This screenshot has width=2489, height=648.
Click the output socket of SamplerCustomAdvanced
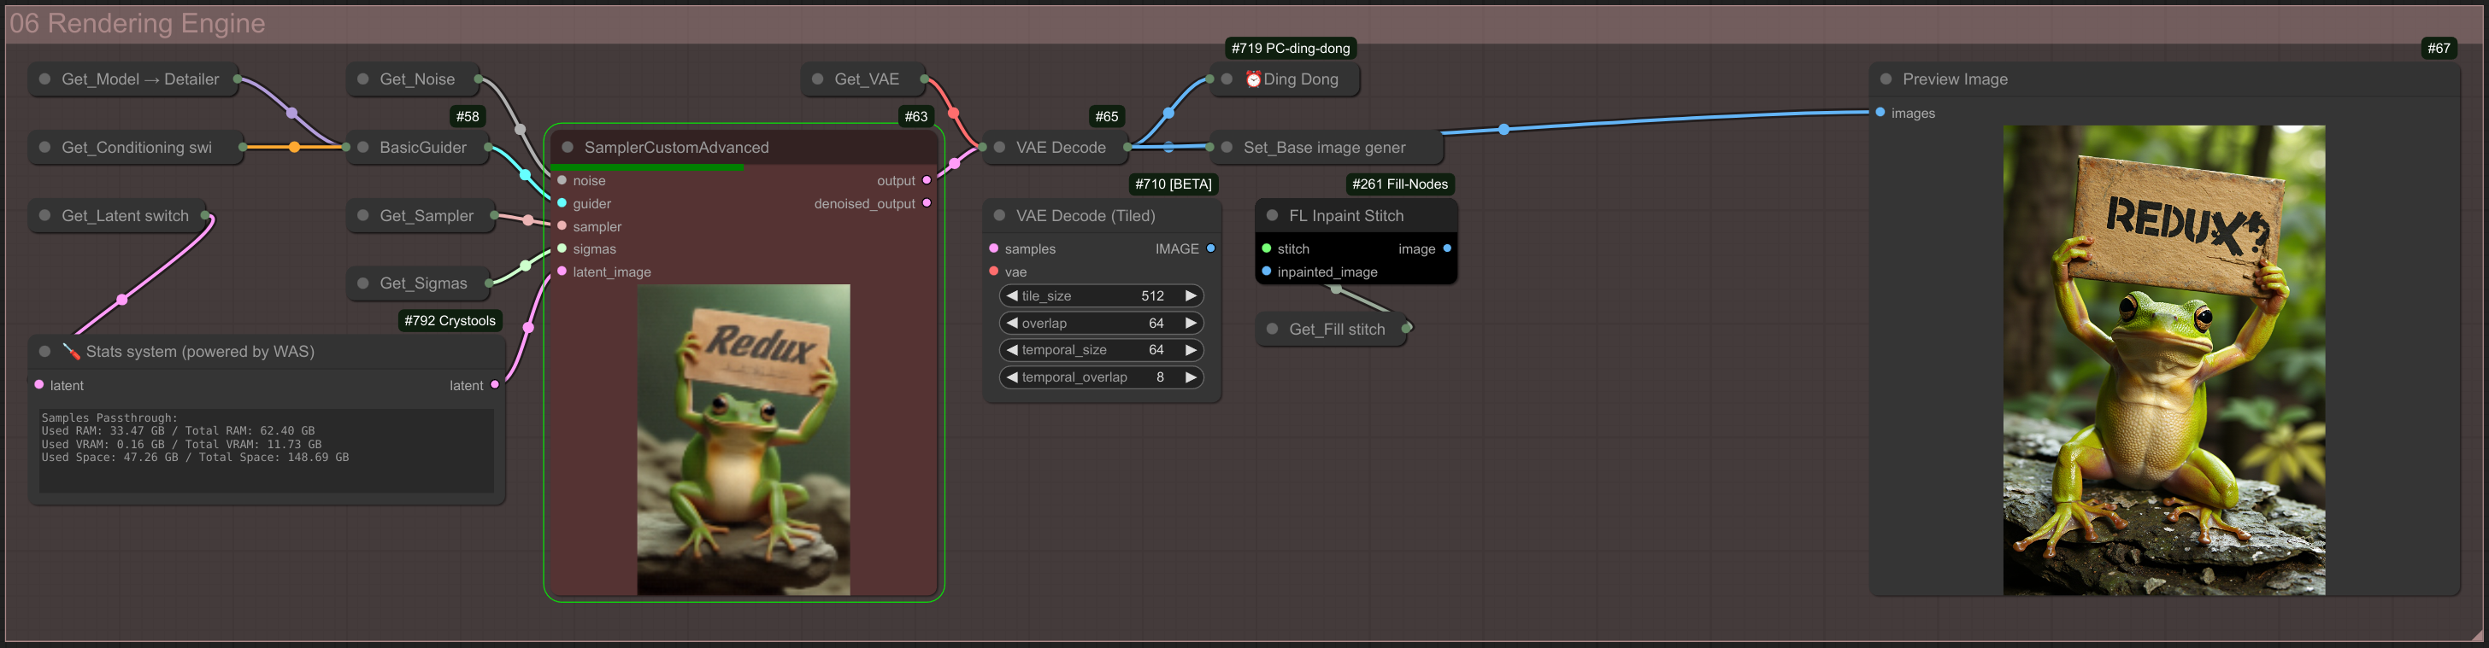927,181
